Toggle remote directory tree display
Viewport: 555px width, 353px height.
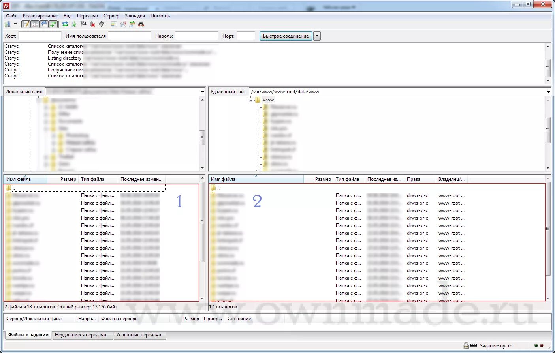[44, 24]
